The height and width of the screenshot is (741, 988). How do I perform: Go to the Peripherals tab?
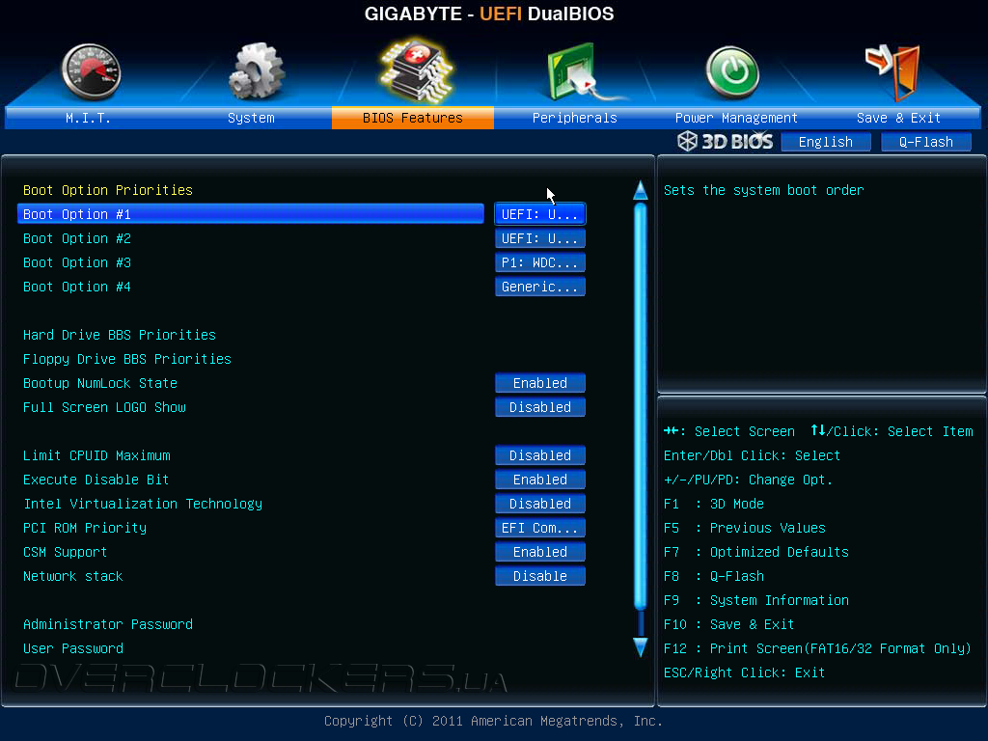point(575,118)
